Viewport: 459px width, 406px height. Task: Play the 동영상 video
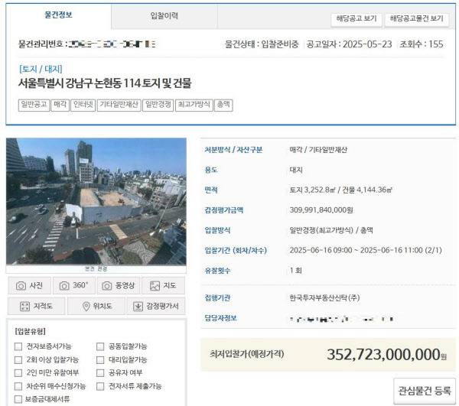pyautogui.click(x=119, y=286)
